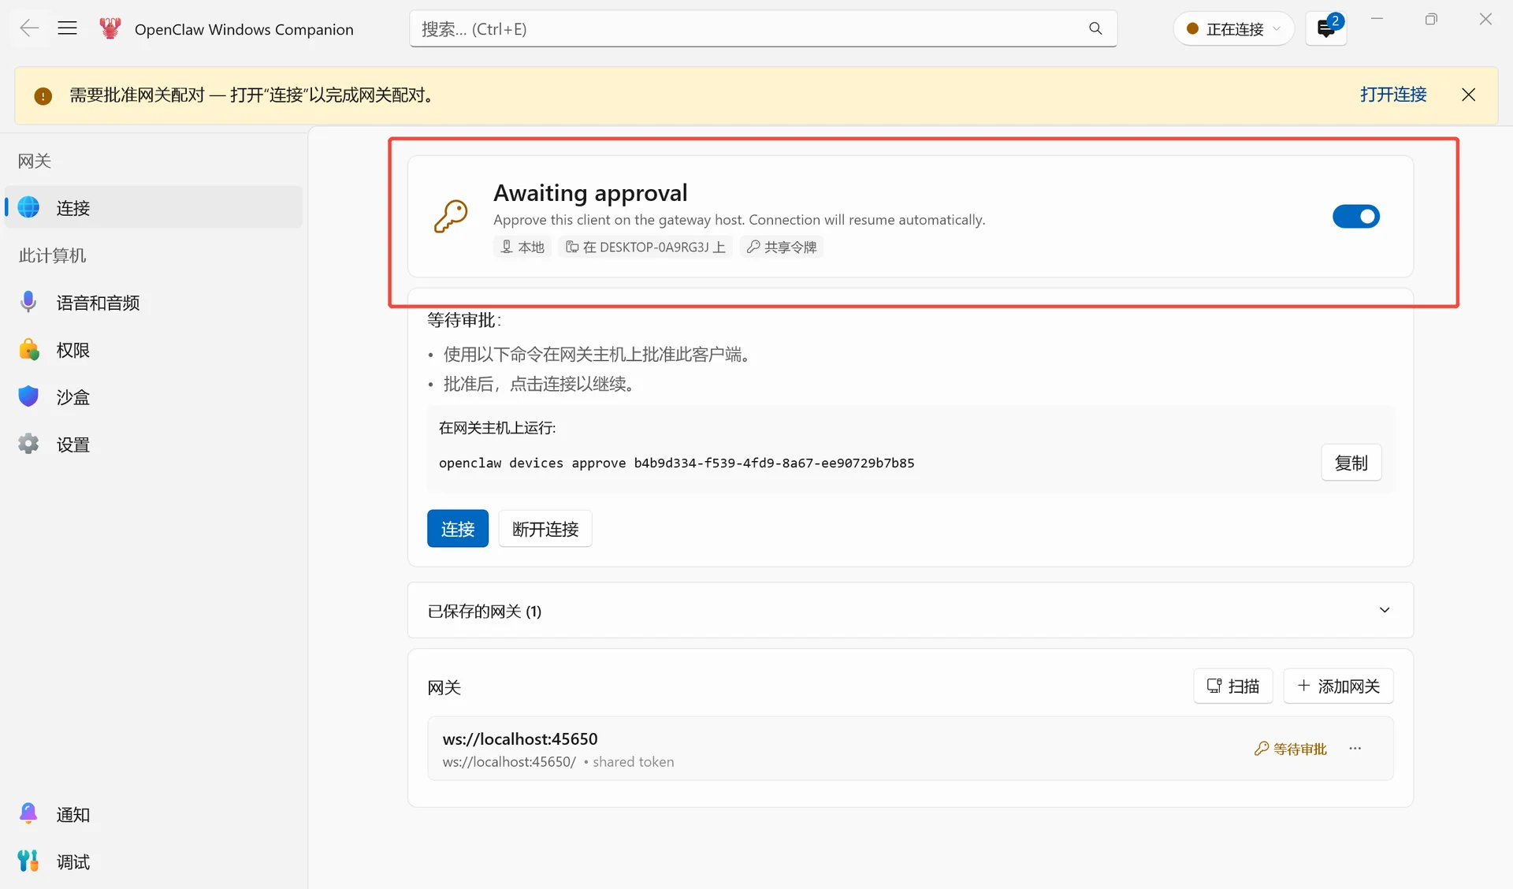This screenshot has height=889, width=1513.
Task: Click the Awaiting approval heading
Action: click(x=590, y=193)
